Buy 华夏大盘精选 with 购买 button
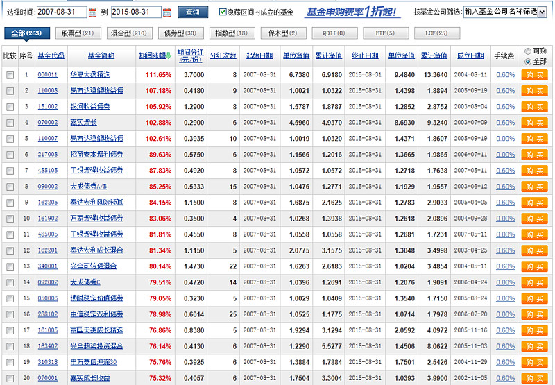 534,75
